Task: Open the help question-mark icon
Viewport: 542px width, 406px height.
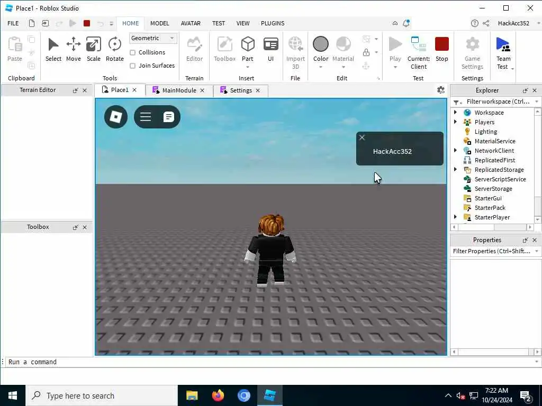Action: [x=475, y=23]
